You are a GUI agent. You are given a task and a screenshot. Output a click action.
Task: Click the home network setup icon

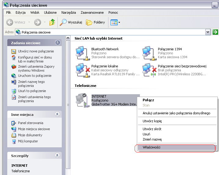(x=13, y=58)
